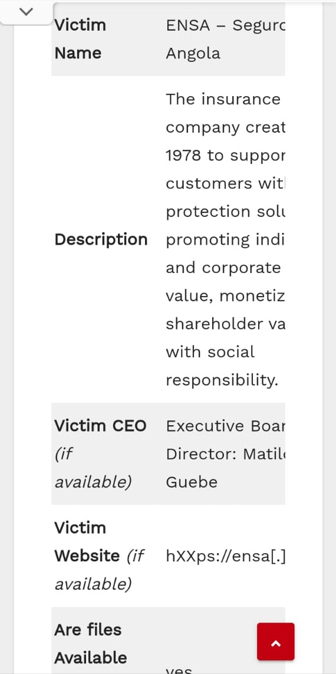This screenshot has height=674, width=336.
Task: Click the word "responsibility." in description
Action: click(222, 380)
